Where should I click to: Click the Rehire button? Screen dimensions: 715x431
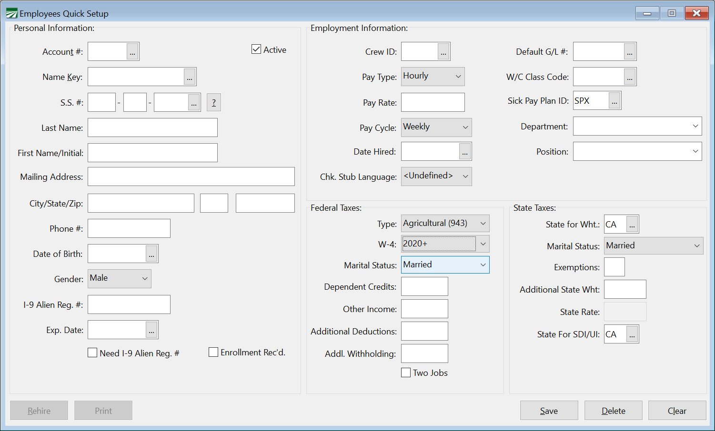[39, 411]
